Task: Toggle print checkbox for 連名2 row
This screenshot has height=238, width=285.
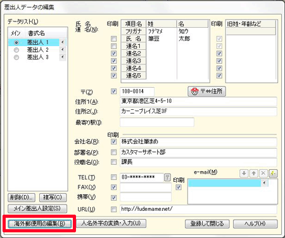Action: tap(114, 54)
